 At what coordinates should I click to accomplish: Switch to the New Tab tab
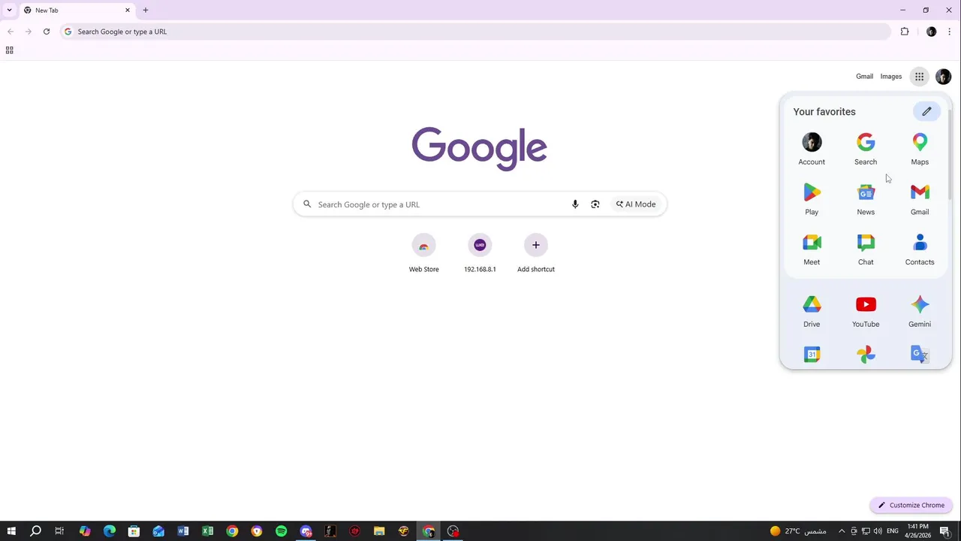pos(75,11)
